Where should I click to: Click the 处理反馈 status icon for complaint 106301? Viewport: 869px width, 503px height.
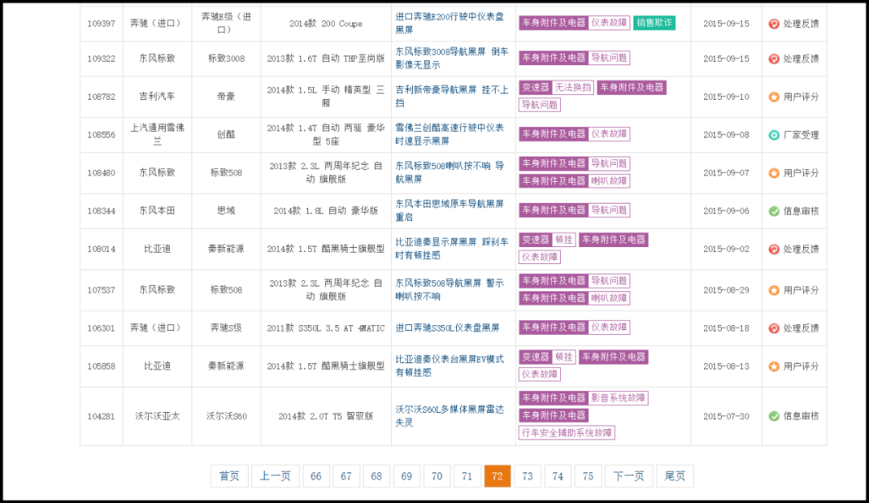pyautogui.click(x=774, y=328)
